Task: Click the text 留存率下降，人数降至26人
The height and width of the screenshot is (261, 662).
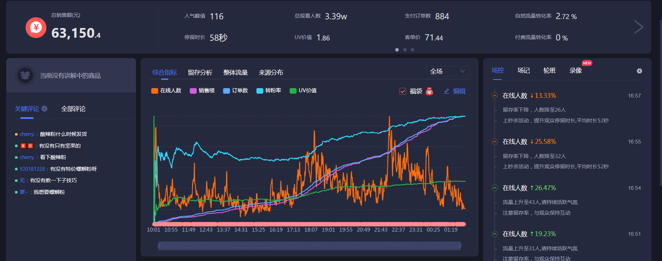Action: (534, 110)
